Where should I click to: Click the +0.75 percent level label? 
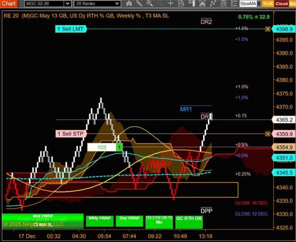pos(241,116)
